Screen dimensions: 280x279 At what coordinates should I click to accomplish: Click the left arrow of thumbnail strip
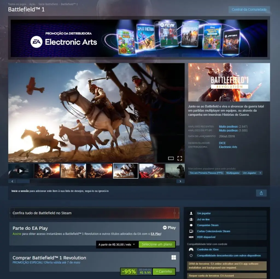(12, 181)
